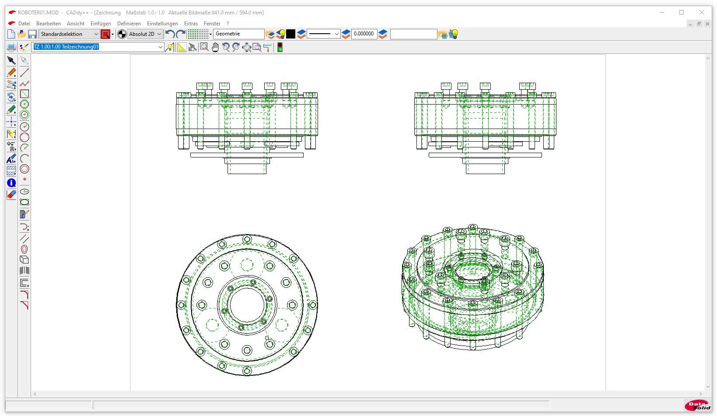Click the zoom window magnifier icon
717x416 pixels.
[204, 47]
